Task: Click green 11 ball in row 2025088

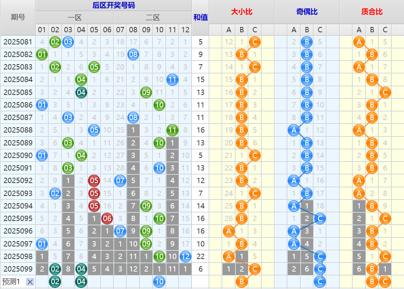Action: coord(172,130)
